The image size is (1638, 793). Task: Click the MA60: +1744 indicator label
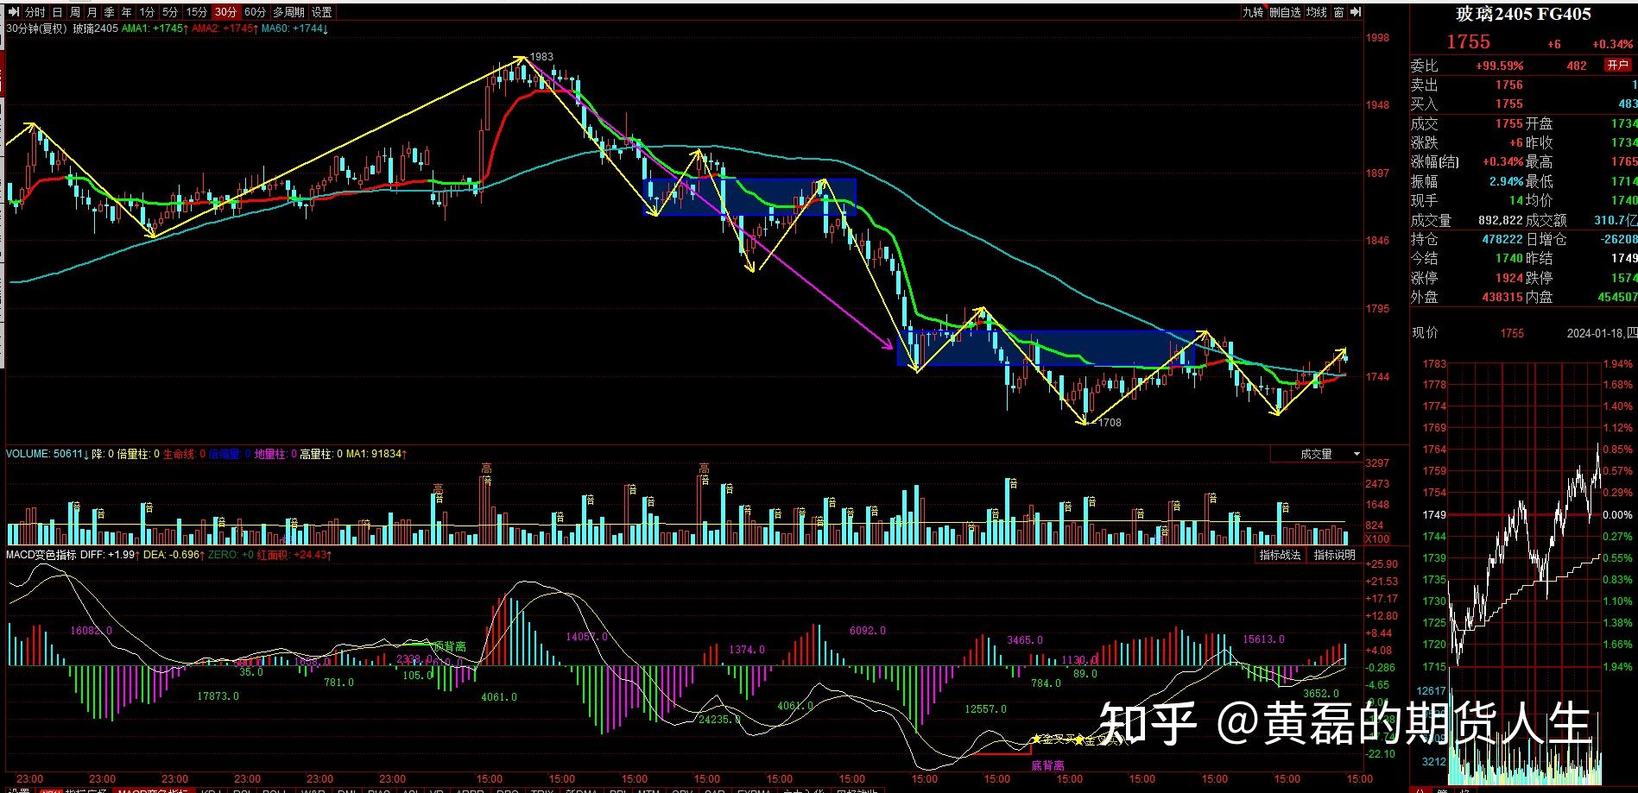[294, 28]
